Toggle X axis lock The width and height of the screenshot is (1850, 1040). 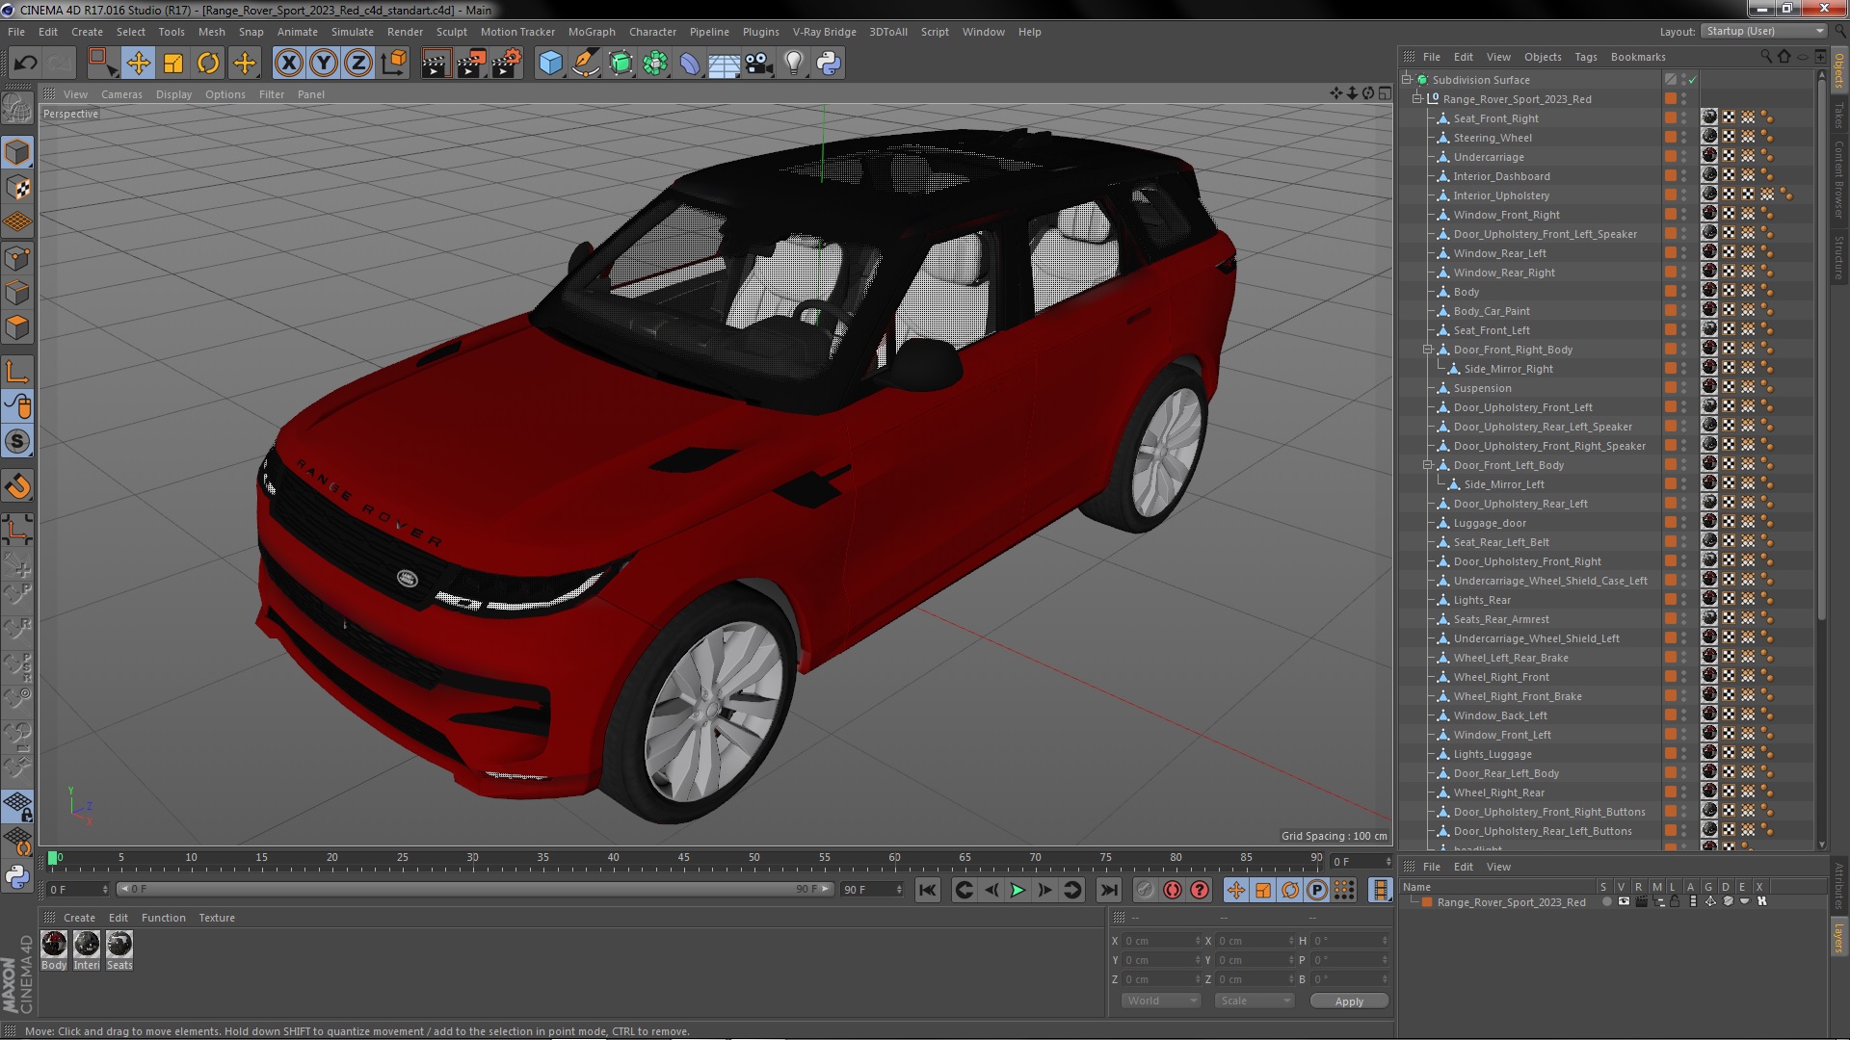tap(288, 64)
